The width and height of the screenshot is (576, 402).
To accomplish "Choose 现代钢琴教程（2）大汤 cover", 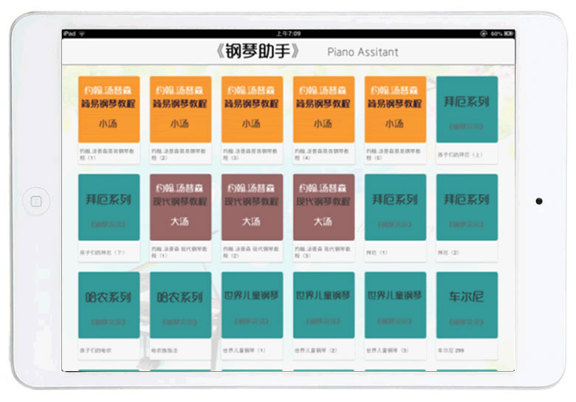I will click(x=252, y=207).
